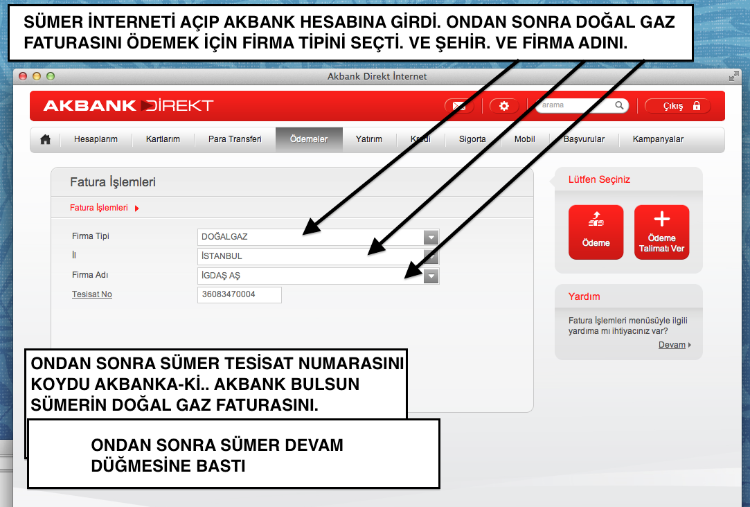Click the Fatura İşlemleri breadcrumb link
Image resolution: width=750 pixels, height=507 pixels.
(x=99, y=208)
